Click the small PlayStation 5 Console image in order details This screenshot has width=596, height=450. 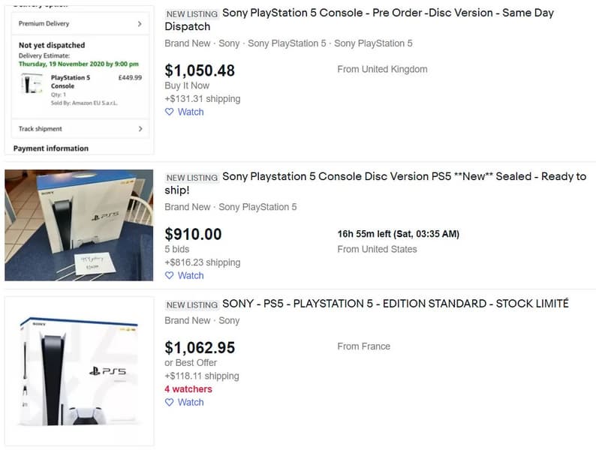[32, 83]
